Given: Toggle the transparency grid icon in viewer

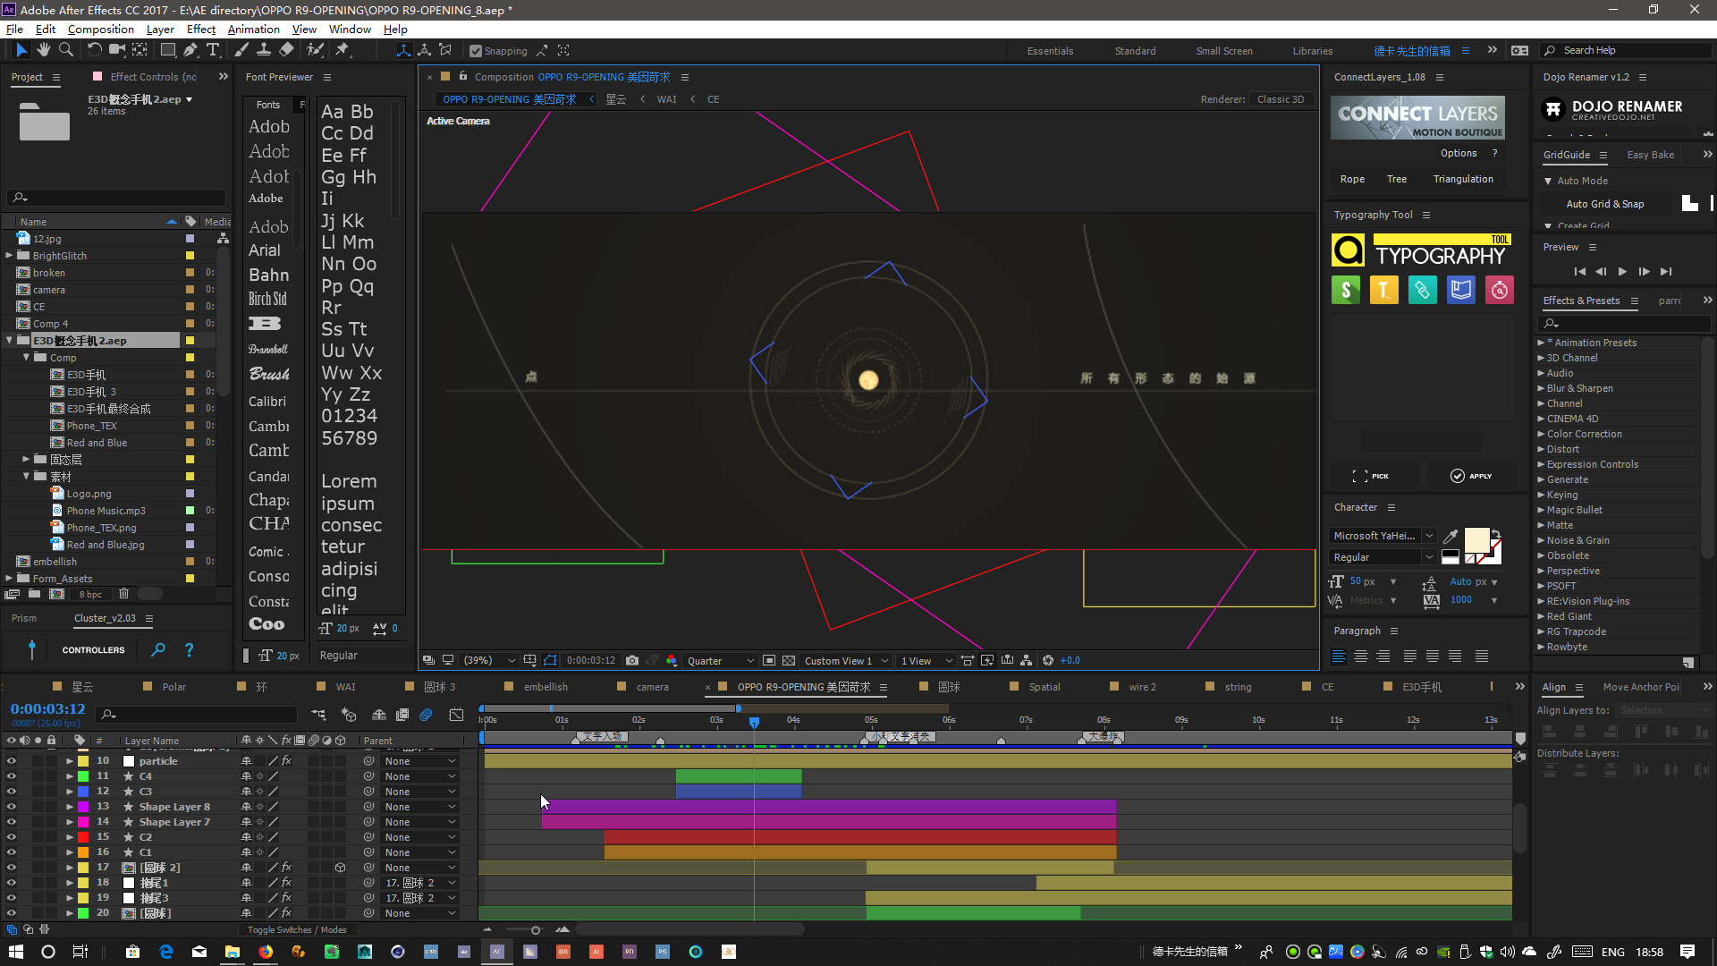Looking at the screenshot, I should 789,661.
